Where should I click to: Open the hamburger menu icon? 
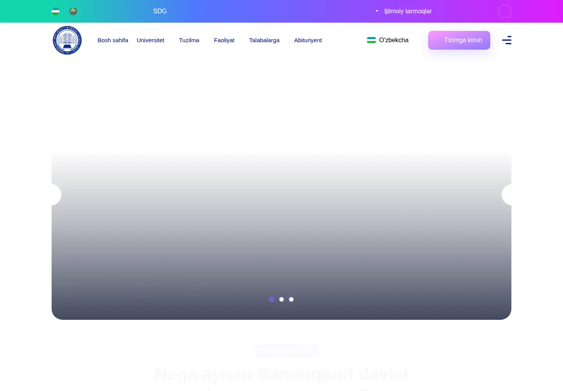pos(507,40)
